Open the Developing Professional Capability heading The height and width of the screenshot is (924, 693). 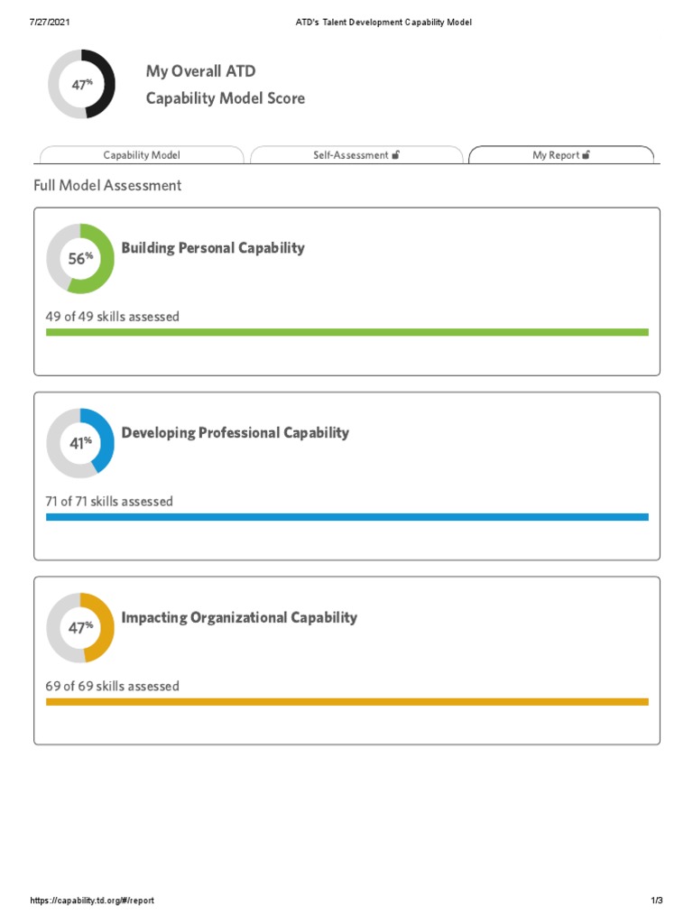click(x=235, y=433)
